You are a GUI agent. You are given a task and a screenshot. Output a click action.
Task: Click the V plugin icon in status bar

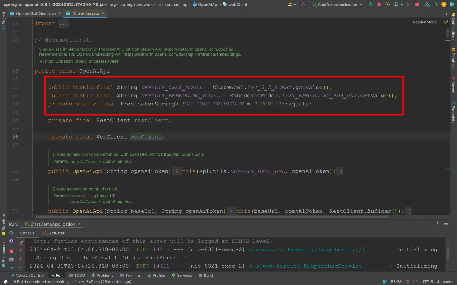[385, 282]
